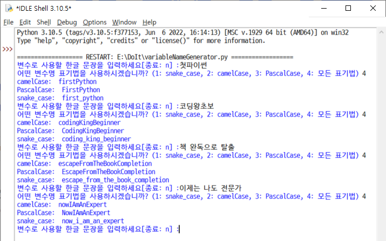Click the window title IDLE Shell 3.10.5
Screen dimensions: 386x241
[x=44, y=9]
